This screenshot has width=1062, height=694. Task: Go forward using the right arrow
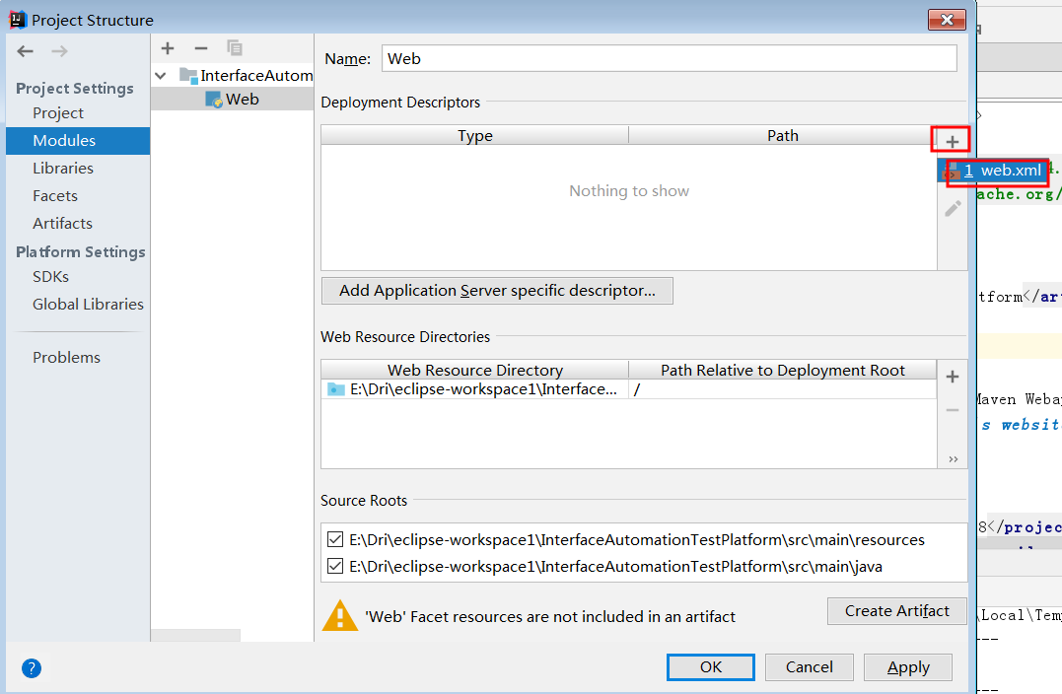pyautogui.click(x=59, y=51)
